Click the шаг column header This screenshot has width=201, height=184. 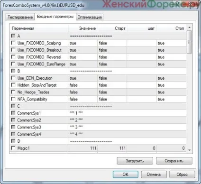click(142, 28)
